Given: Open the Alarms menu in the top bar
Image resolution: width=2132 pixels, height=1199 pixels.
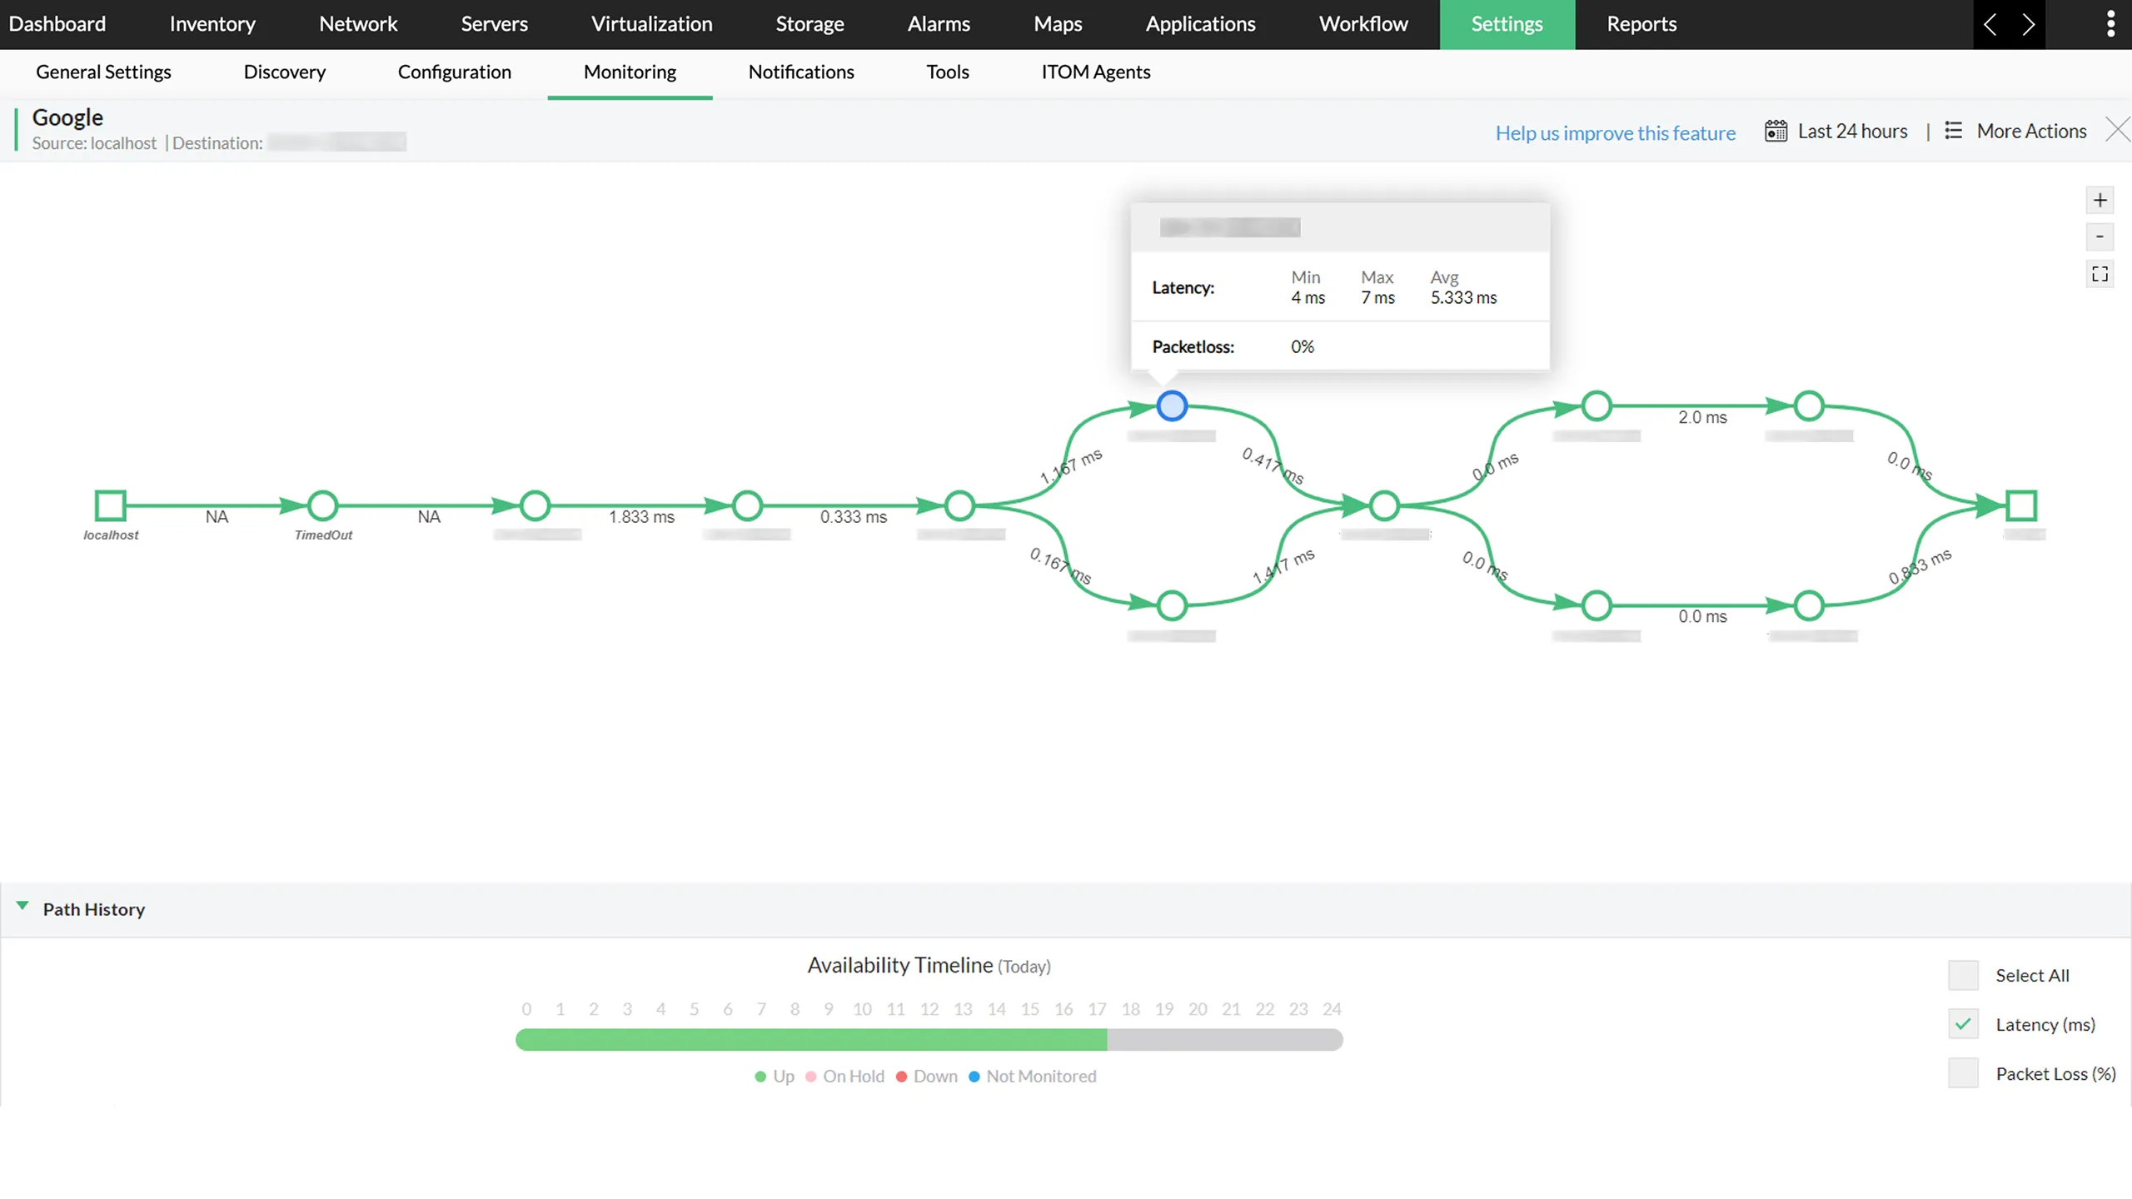Looking at the screenshot, I should coord(939,24).
